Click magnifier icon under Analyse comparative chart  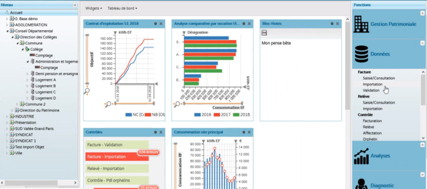(x=177, y=104)
